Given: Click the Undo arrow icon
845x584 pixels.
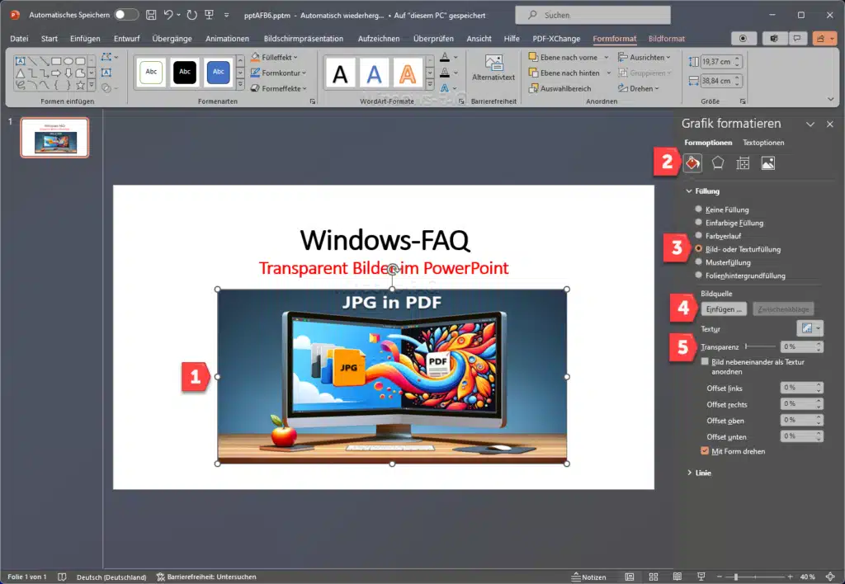Looking at the screenshot, I should 168,15.
